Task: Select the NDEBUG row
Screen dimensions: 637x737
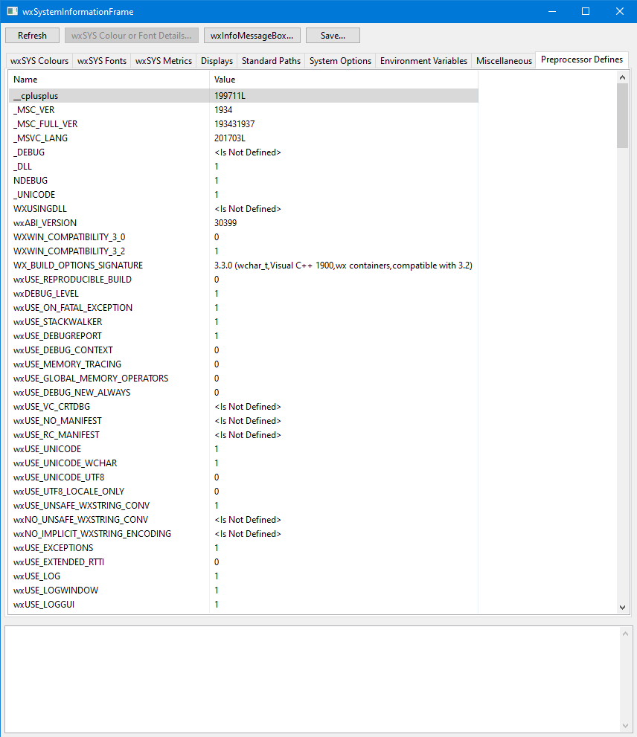Action: click(243, 181)
